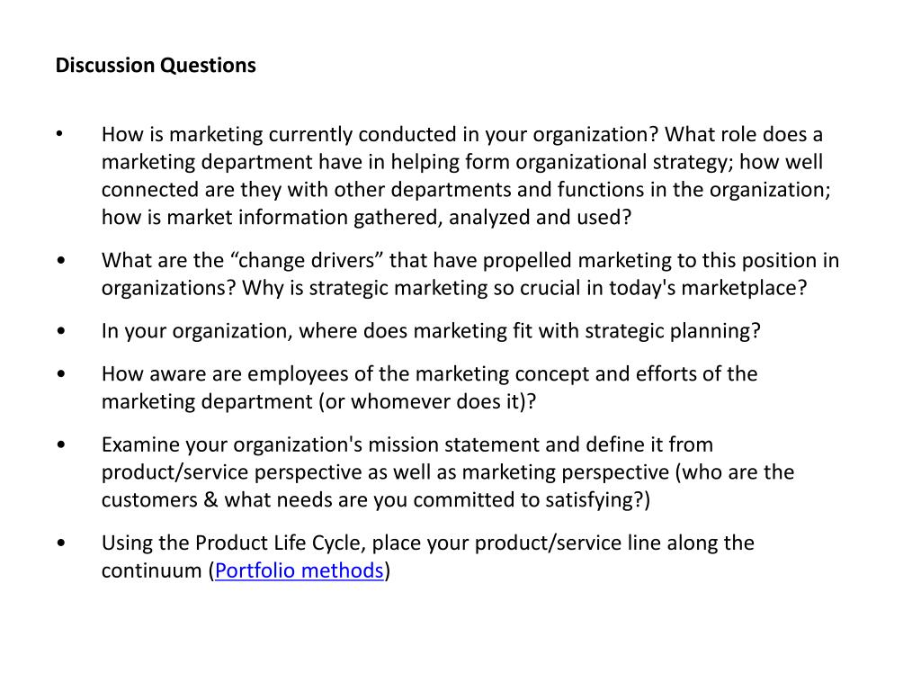Click bullet marker before "Using the Product"
The image size is (921, 691).
coord(59,543)
